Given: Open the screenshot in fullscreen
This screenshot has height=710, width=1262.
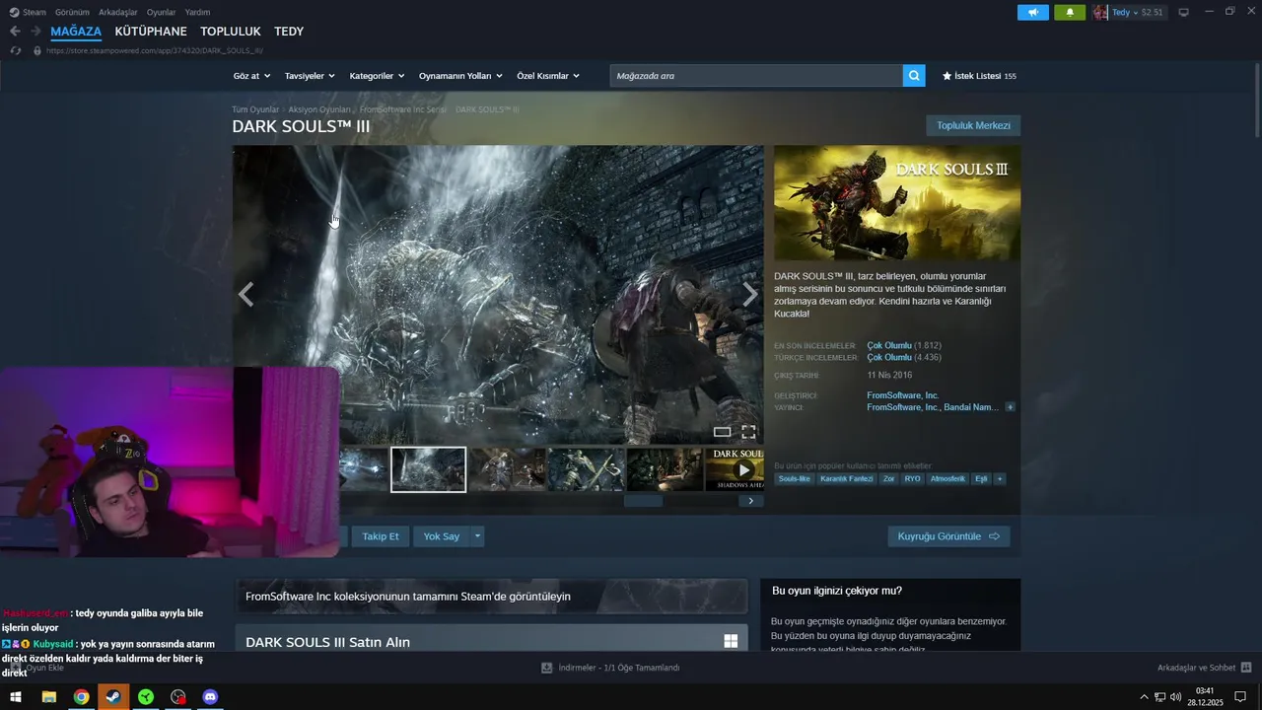Looking at the screenshot, I should click(748, 432).
